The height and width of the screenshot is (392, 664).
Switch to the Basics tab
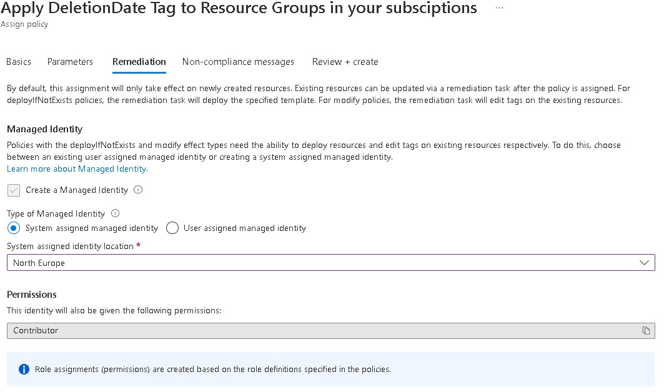click(19, 62)
